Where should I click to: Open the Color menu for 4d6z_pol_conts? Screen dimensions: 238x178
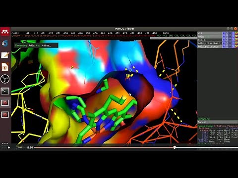click(x=237, y=46)
